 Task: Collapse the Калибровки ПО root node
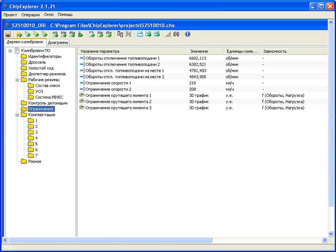coord(10,51)
